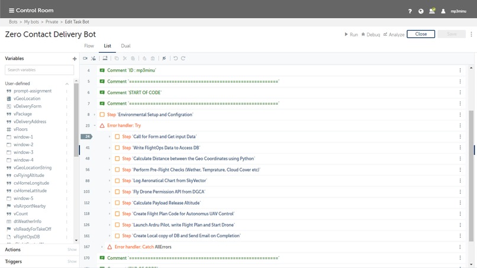Image resolution: width=477 pixels, height=268 pixels.
Task: Click the Analyze button
Action: [394, 34]
